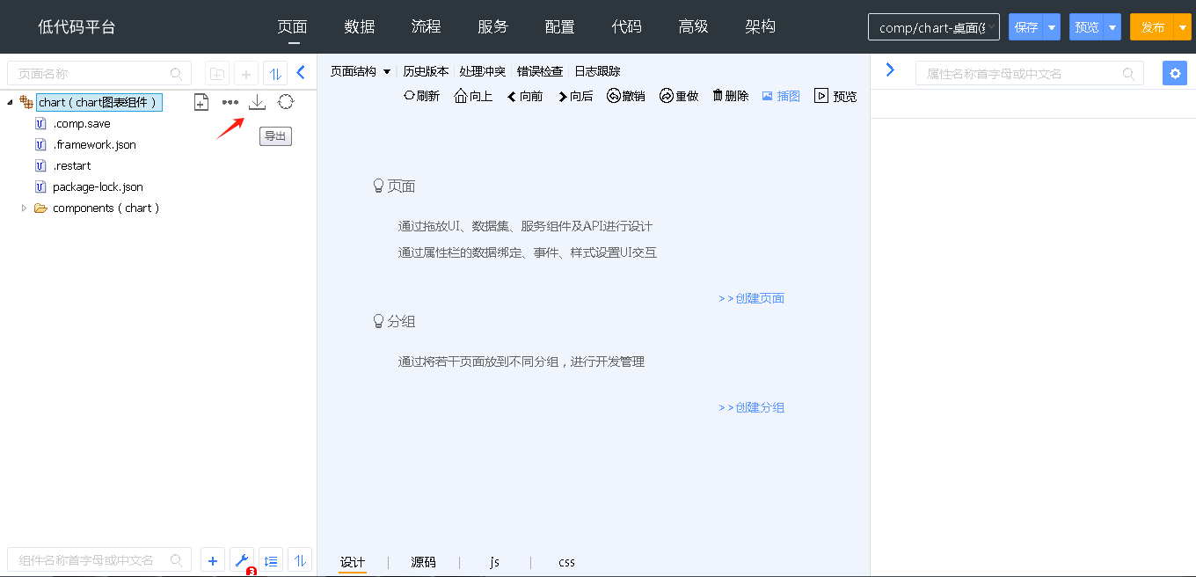
Task: Click the 页面名称 search field
Action: (x=99, y=73)
